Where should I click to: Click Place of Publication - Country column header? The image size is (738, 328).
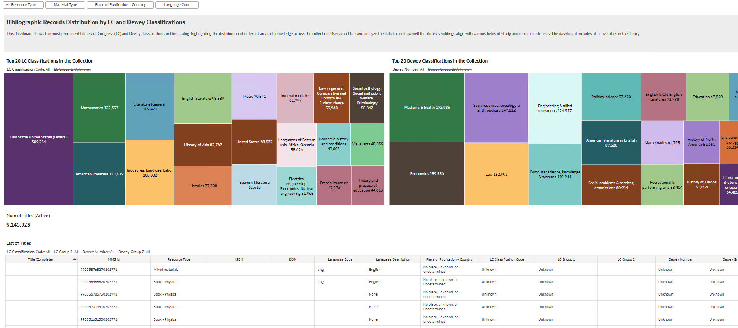tap(449, 259)
